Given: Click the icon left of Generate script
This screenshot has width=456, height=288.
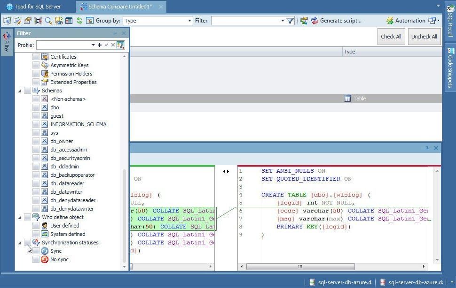Looking at the screenshot, I should [x=304, y=21].
